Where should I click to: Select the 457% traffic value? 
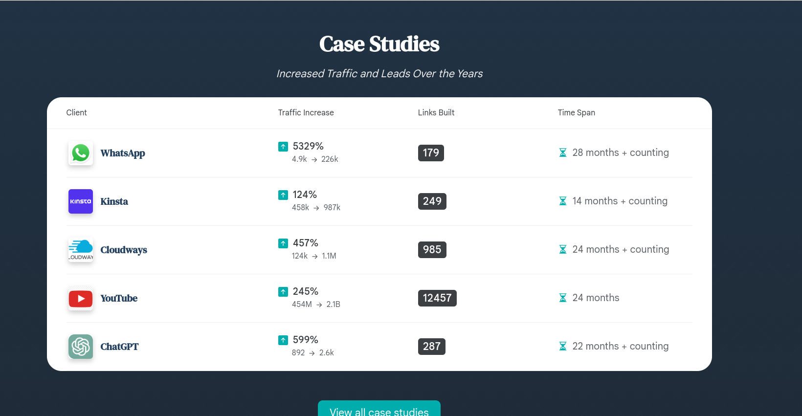[x=305, y=243]
